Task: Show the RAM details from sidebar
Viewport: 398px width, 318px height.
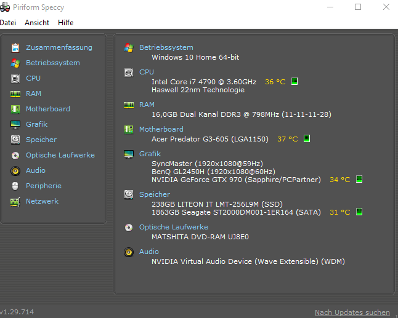Action: pos(33,93)
